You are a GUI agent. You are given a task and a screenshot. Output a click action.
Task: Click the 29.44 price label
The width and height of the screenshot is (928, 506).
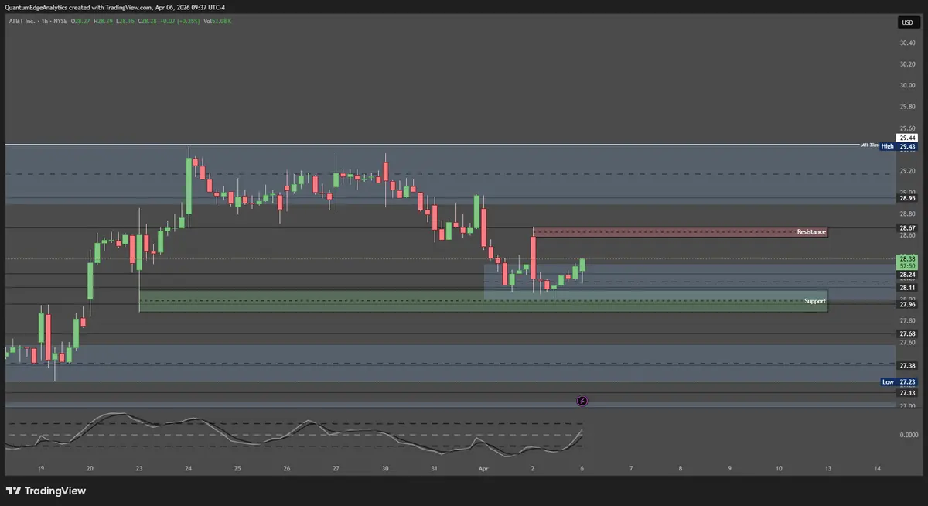click(907, 138)
